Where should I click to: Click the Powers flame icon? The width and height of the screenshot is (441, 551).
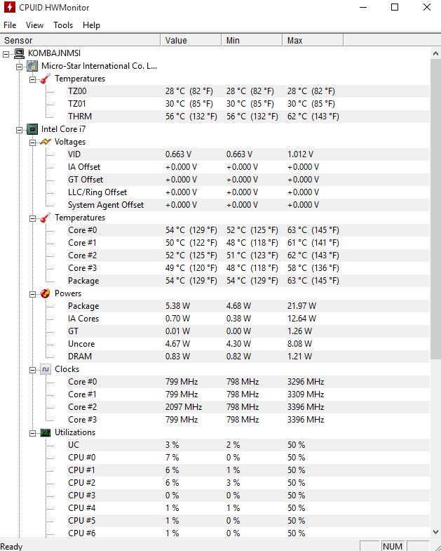click(46, 293)
